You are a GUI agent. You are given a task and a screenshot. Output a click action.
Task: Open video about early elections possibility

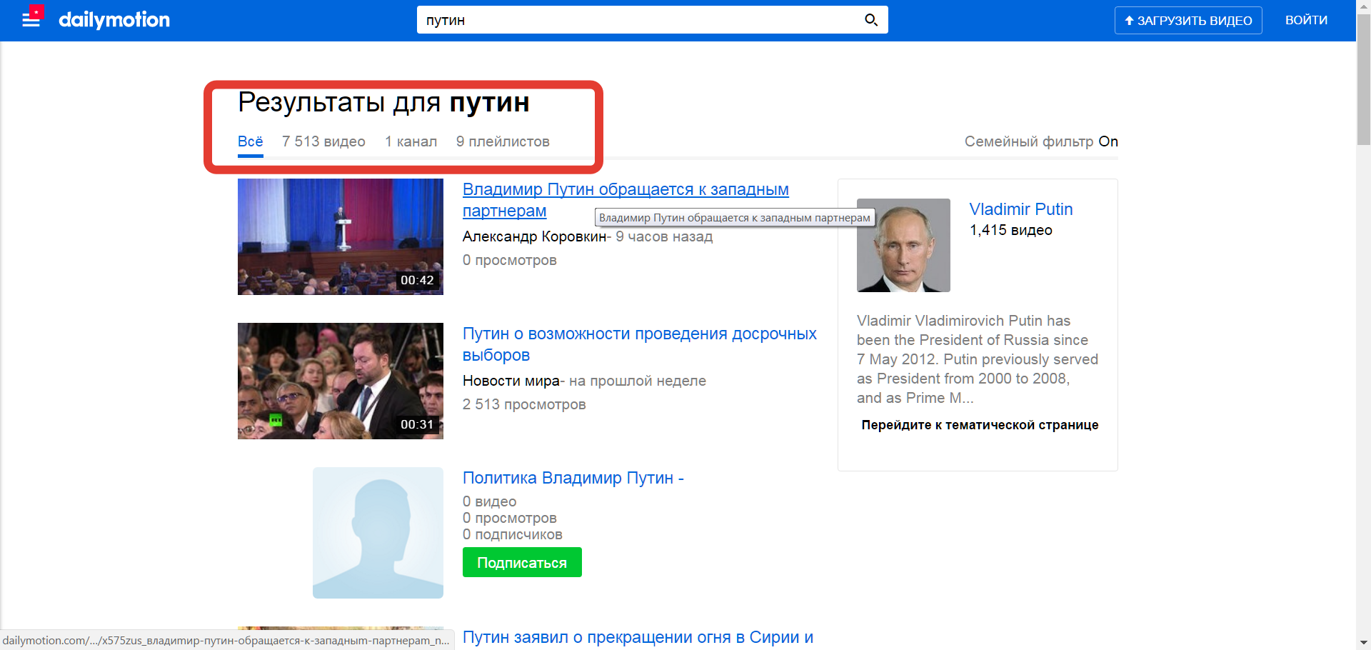(639, 334)
